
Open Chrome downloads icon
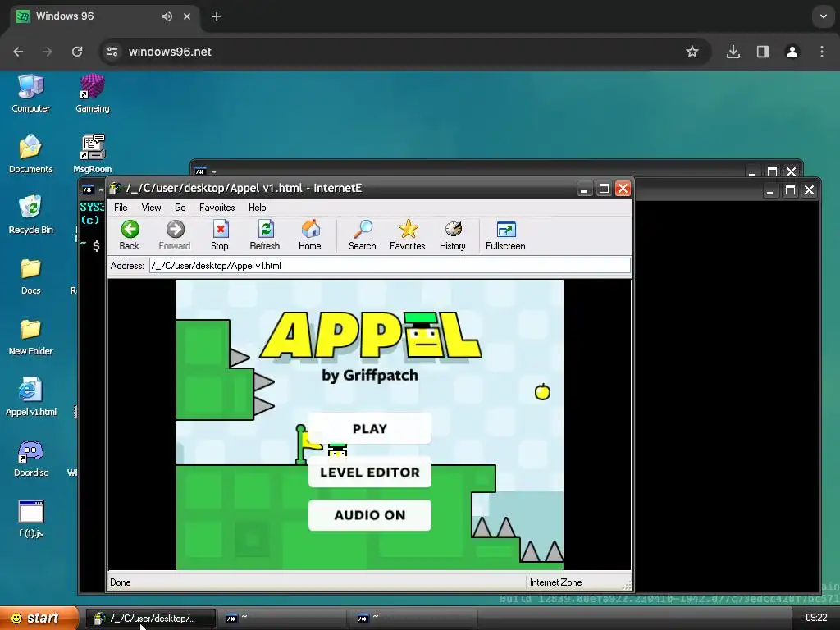733,52
